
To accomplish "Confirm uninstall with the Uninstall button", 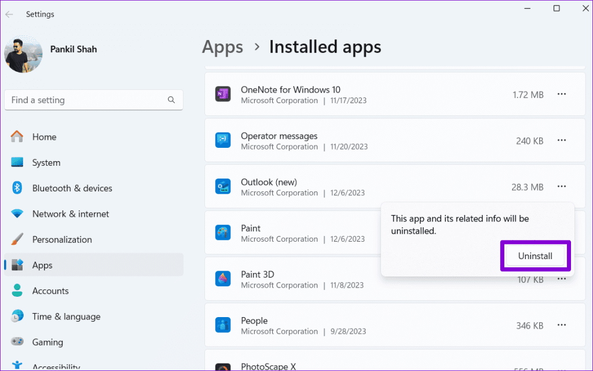I will point(535,255).
